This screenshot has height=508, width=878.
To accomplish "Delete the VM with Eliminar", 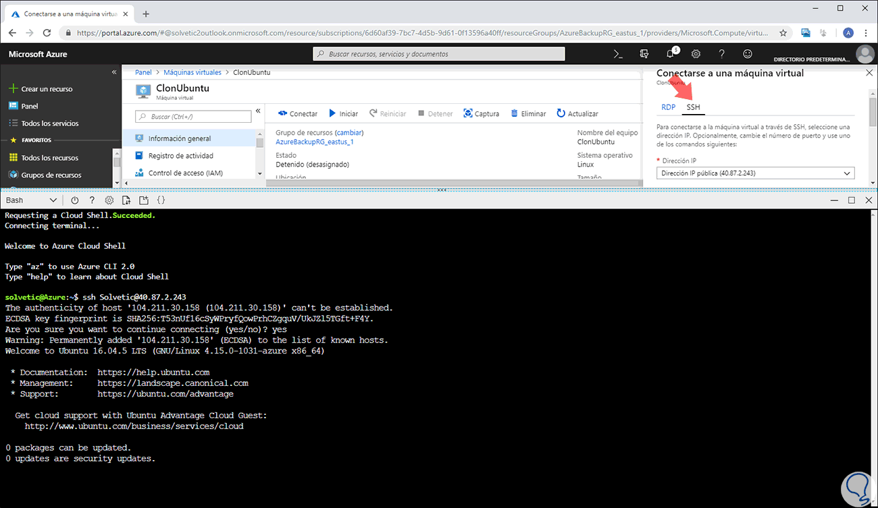I will [x=528, y=114].
